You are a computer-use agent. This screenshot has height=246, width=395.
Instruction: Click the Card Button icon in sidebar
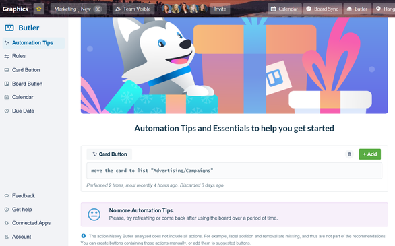pyautogui.click(x=7, y=70)
